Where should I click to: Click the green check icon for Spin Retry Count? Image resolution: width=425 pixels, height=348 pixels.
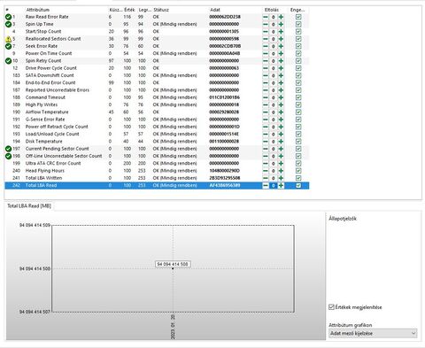(8, 61)
